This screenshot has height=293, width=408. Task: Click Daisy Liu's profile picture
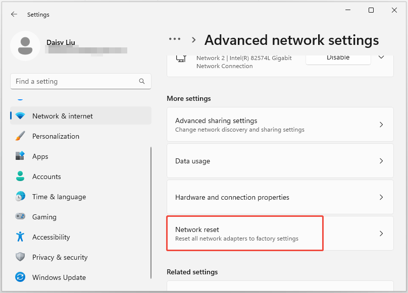(25, 46)
